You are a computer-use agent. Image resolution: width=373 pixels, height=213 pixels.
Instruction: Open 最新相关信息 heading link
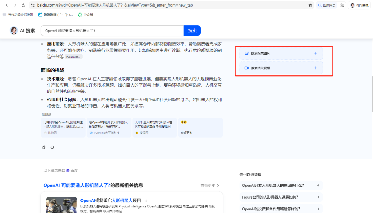(93, 185)
